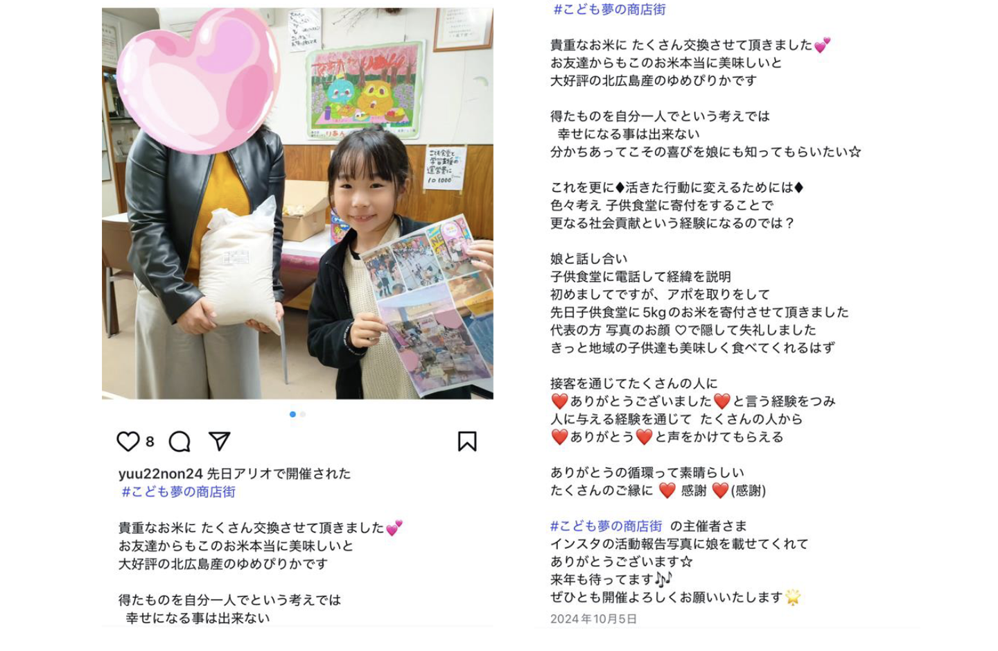The height and width of the screenshot is (651, 998).
Task: Open the post photo of girl
Action: coord(297,203)
